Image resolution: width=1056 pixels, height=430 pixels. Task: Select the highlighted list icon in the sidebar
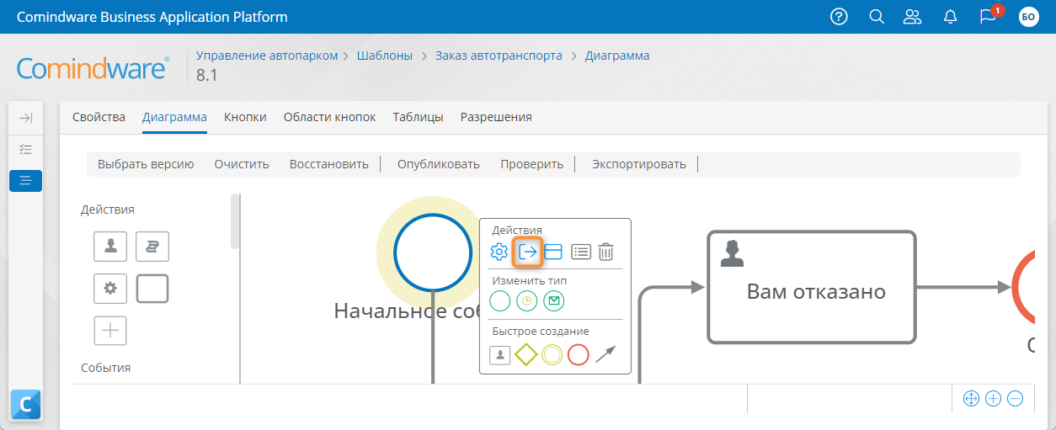pyautogui.click(x=25, y=180)
